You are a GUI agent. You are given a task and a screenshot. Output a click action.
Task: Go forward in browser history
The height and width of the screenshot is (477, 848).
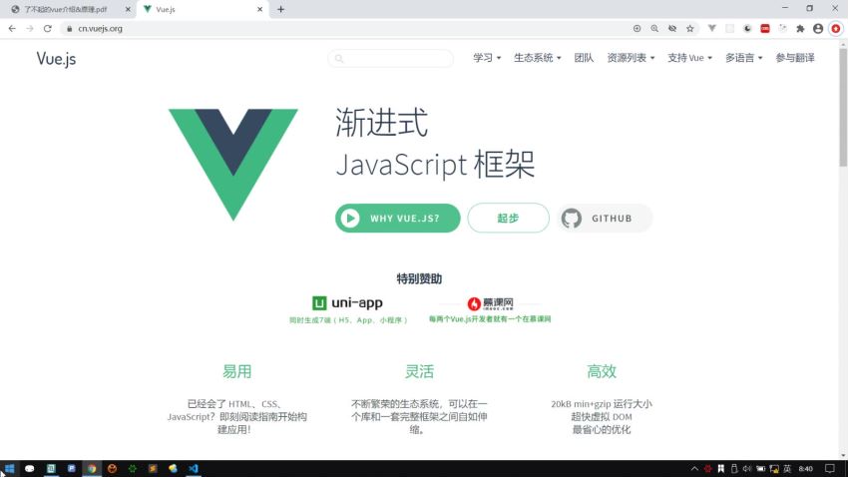[x=30, y=29]
